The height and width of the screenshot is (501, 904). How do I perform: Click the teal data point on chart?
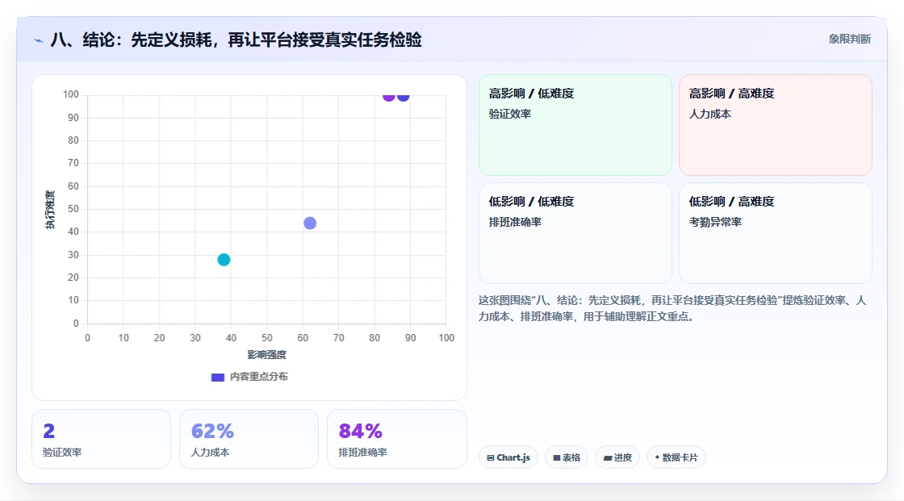tap(224, 260)
